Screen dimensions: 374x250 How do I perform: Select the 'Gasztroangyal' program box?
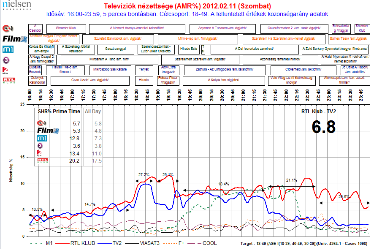116,49
